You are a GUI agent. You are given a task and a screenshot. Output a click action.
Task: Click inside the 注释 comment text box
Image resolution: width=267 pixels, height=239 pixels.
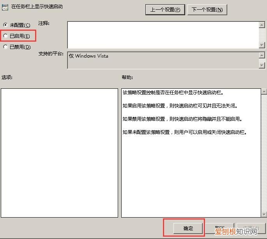163,35
